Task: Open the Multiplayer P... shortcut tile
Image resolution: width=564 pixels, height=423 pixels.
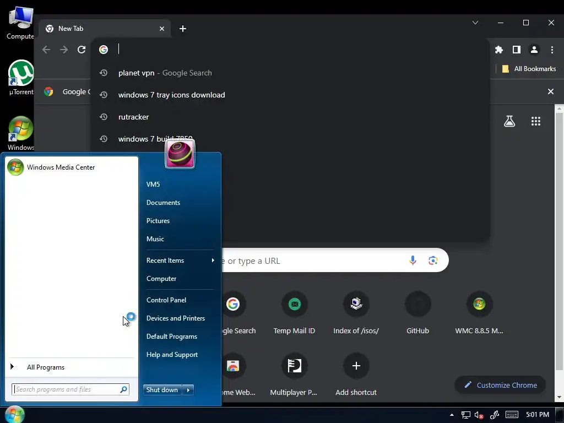Action: (x=295, y=375)
